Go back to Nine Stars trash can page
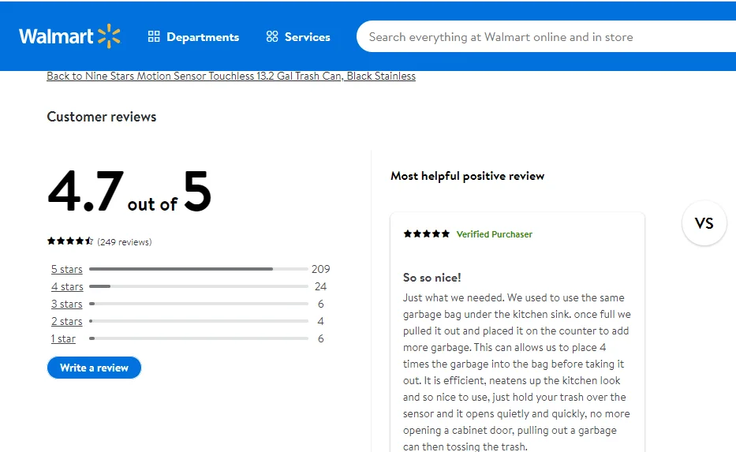Screen dimensions: 736x452 tap(230, 77)
